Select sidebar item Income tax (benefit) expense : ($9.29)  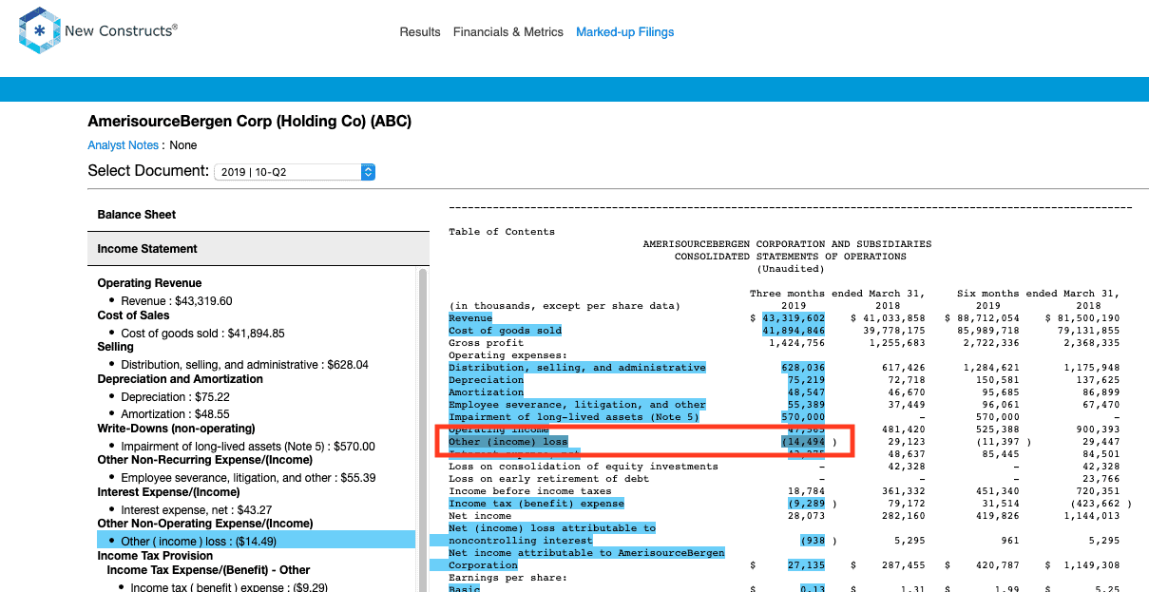click(x=229, y=587)
